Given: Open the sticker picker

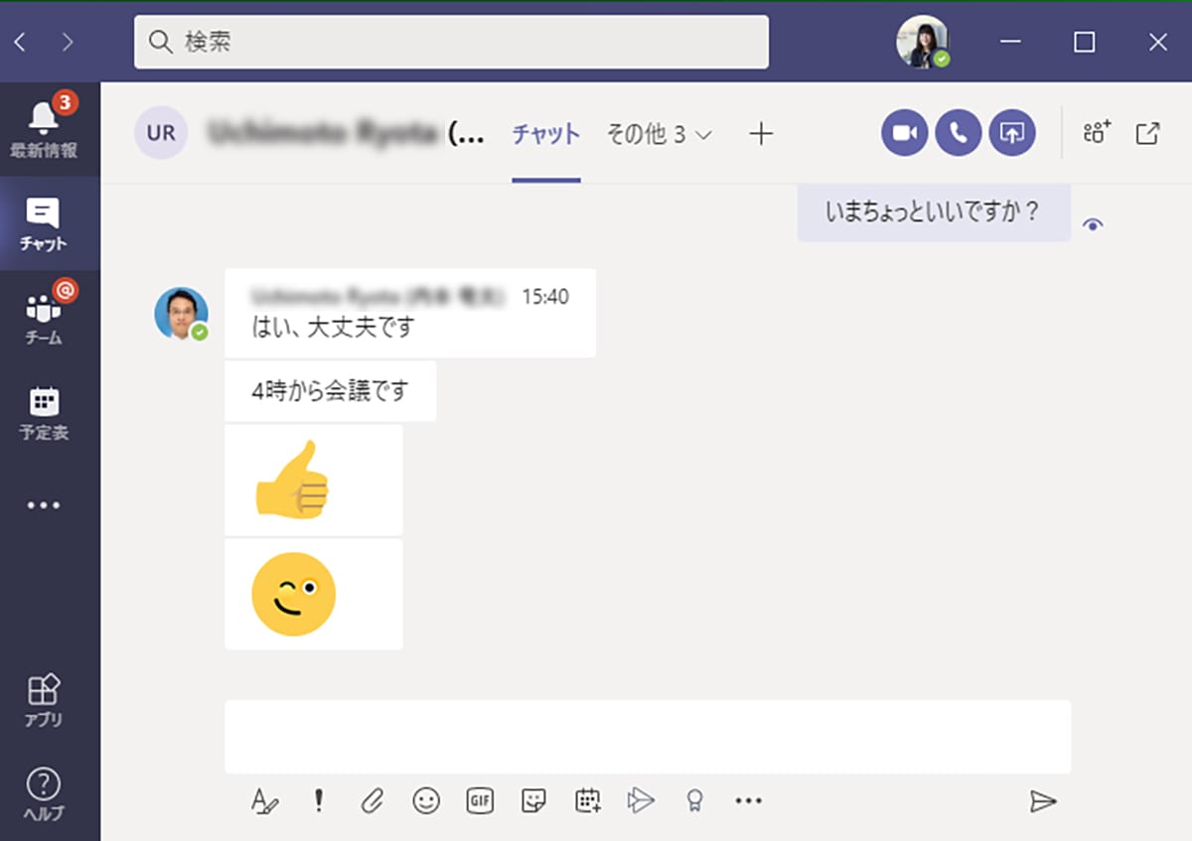Looking at the screenshot, I should click(533, 800).
